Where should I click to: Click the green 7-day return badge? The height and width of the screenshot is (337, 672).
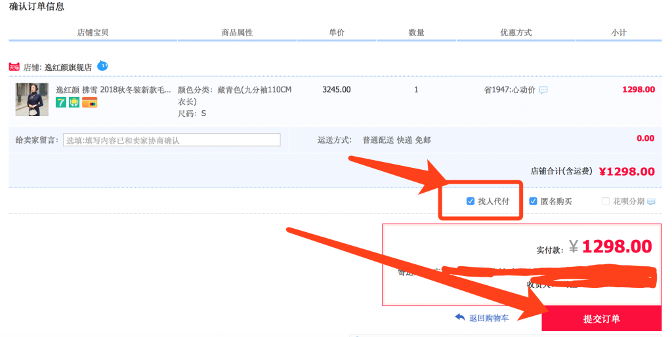[x=61, y=102]
